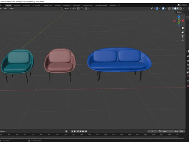Click frame 100 on timeline ruler
Viewport: 189px width, 142px height.
(x=57, y=135)
